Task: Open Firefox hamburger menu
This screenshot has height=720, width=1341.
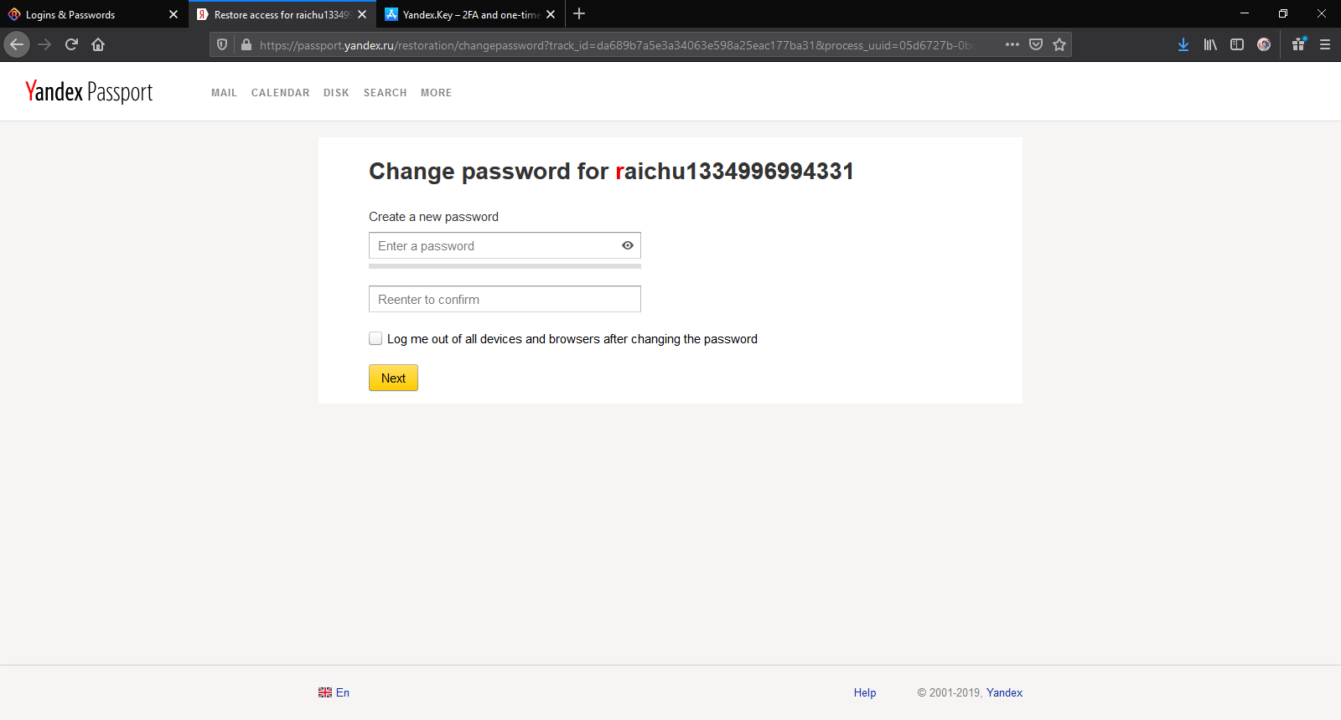Action: pyautogui.click(x=1325, y=44)
